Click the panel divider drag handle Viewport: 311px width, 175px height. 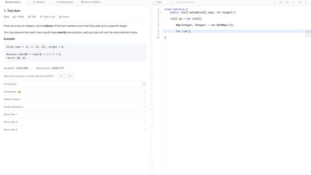click(151, 76)
